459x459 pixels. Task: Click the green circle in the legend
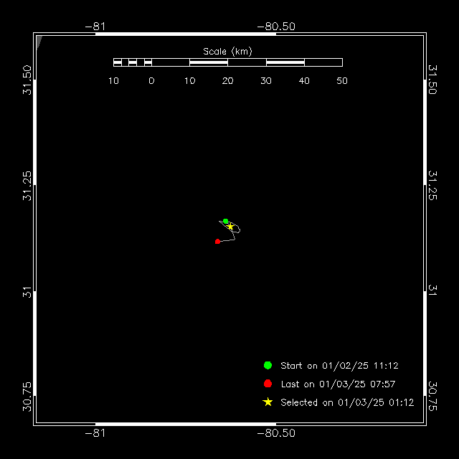point(268,365)
